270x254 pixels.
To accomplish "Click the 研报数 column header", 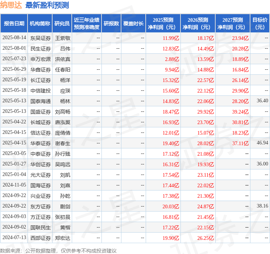I will click(111, 24).
